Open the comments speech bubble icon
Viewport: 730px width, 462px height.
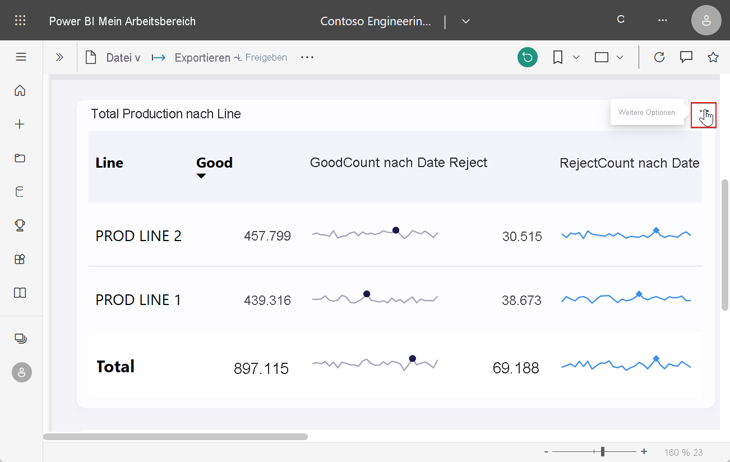tap(686, 57)
